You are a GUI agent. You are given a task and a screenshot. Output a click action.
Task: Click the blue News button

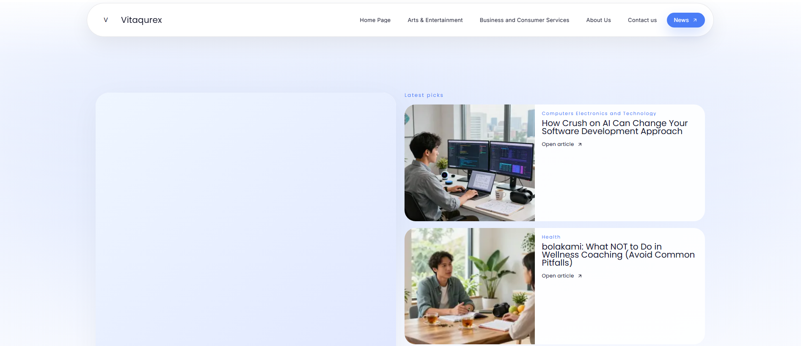coord(685,20)
